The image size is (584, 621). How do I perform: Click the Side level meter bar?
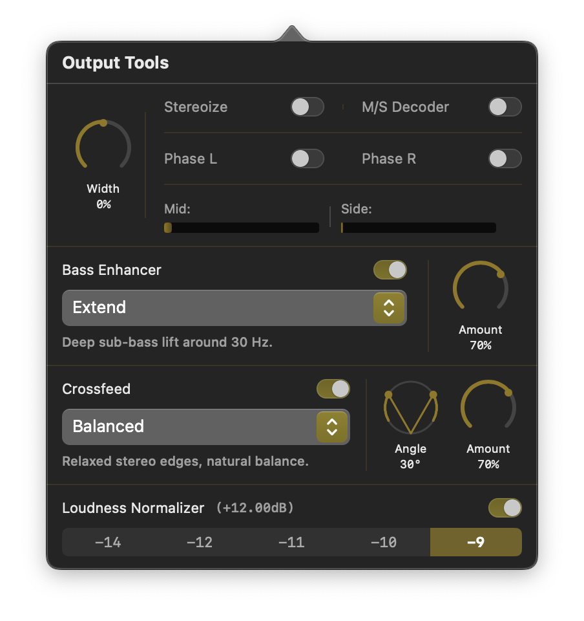(x=419, y=228)
